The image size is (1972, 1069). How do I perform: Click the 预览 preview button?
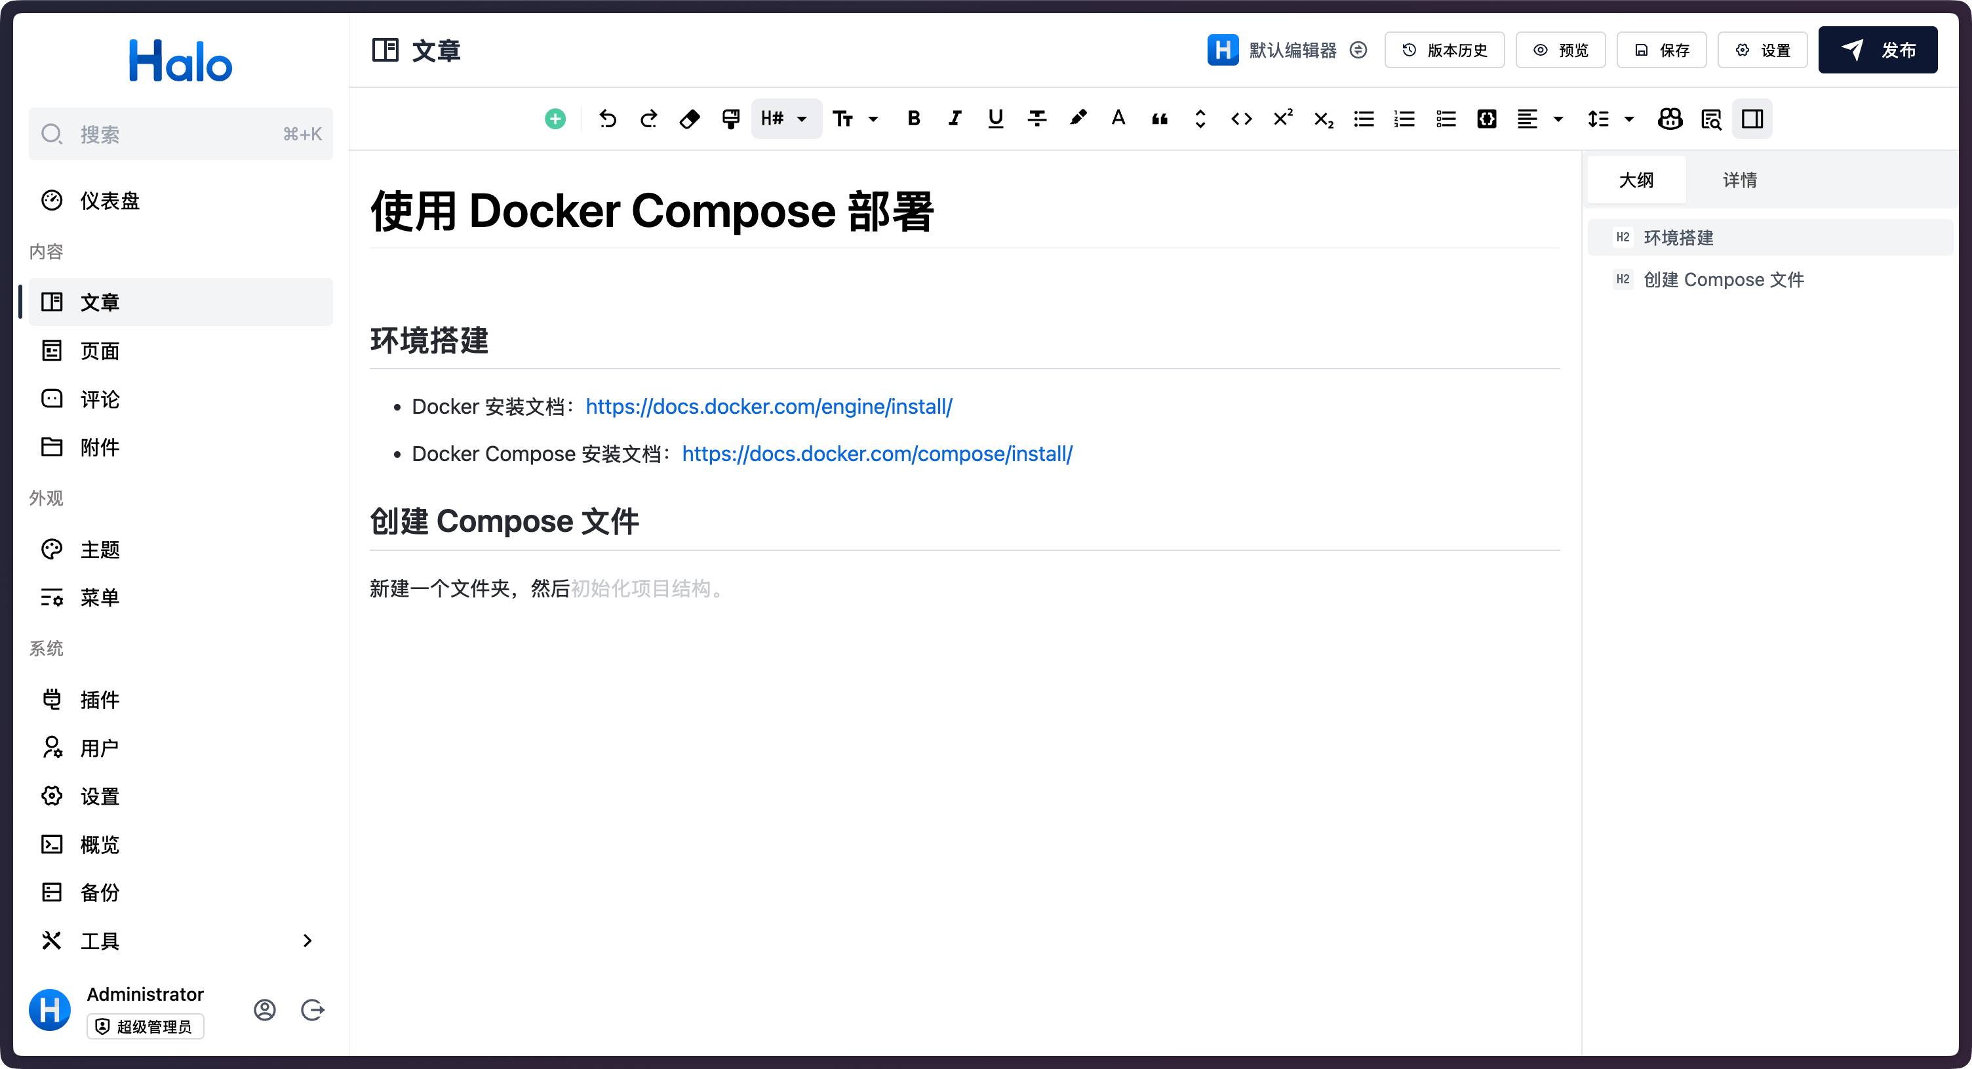(x=1561, y=50)
